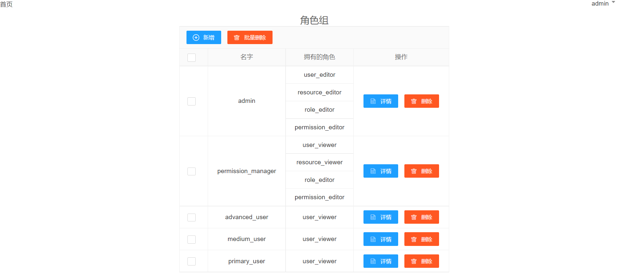Select the permission_manager name cell

pos(247,171)
